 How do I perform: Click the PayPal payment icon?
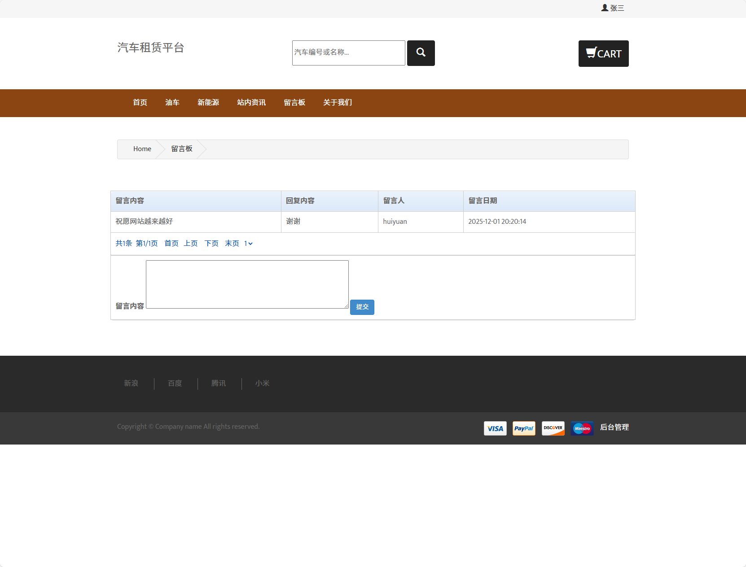click(x=524, y=428)
